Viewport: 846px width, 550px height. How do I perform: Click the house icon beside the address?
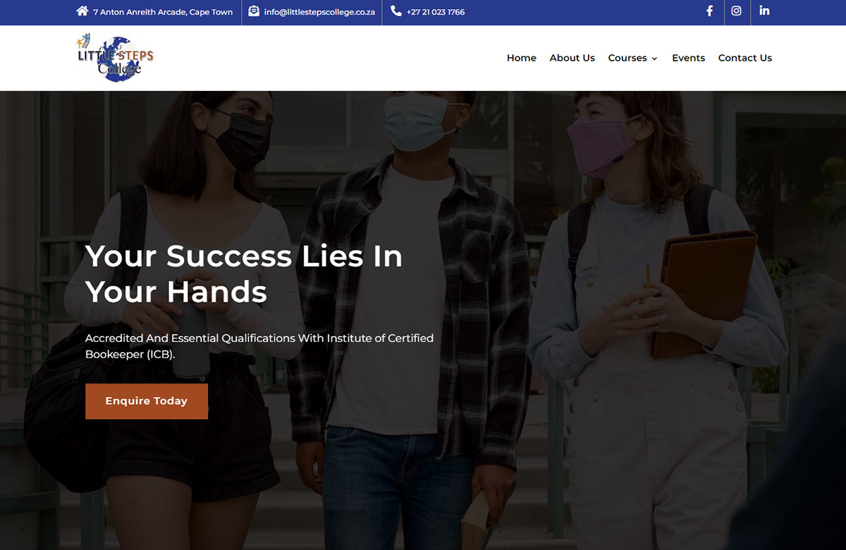(82, 11)
